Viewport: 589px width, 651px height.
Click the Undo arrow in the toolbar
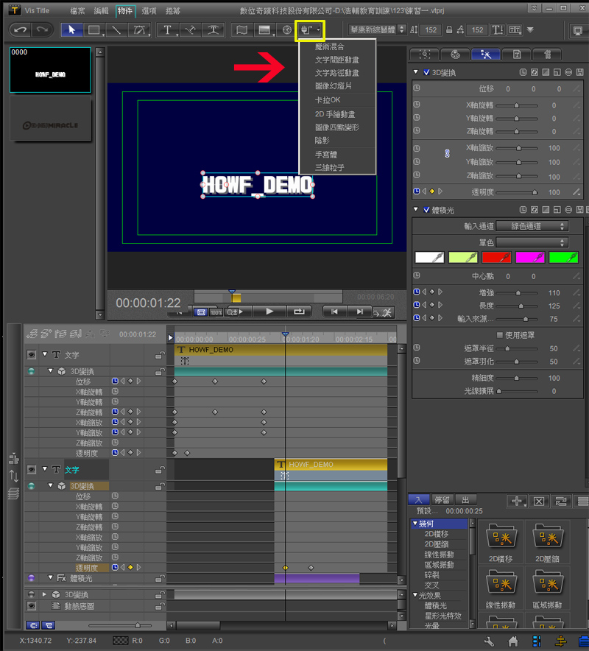[x=21, y=30]
